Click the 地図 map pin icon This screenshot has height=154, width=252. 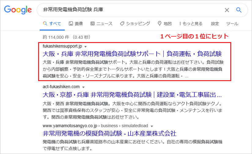point(159,23)
